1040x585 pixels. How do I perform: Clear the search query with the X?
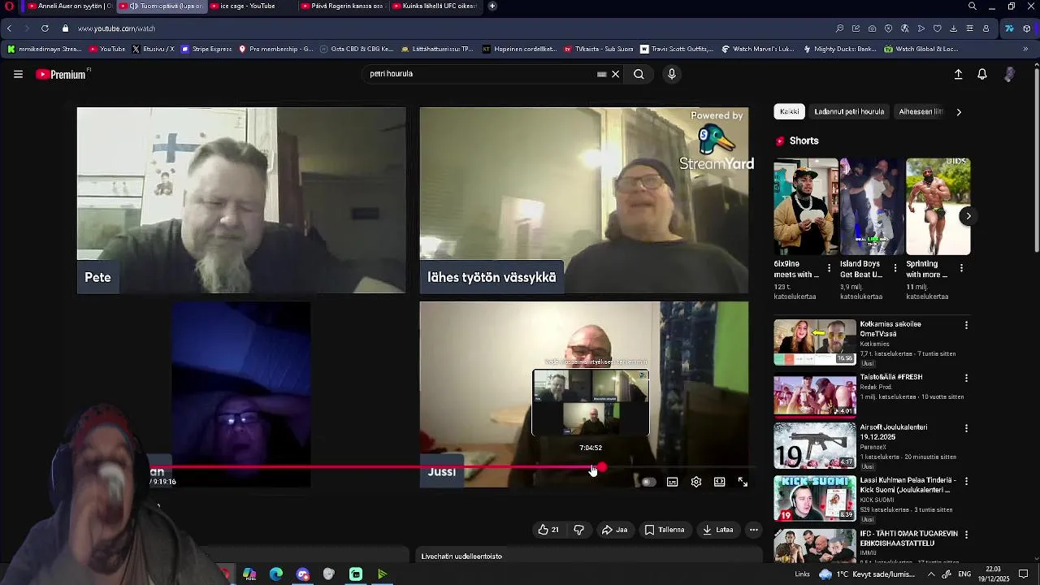pos(615,74)
